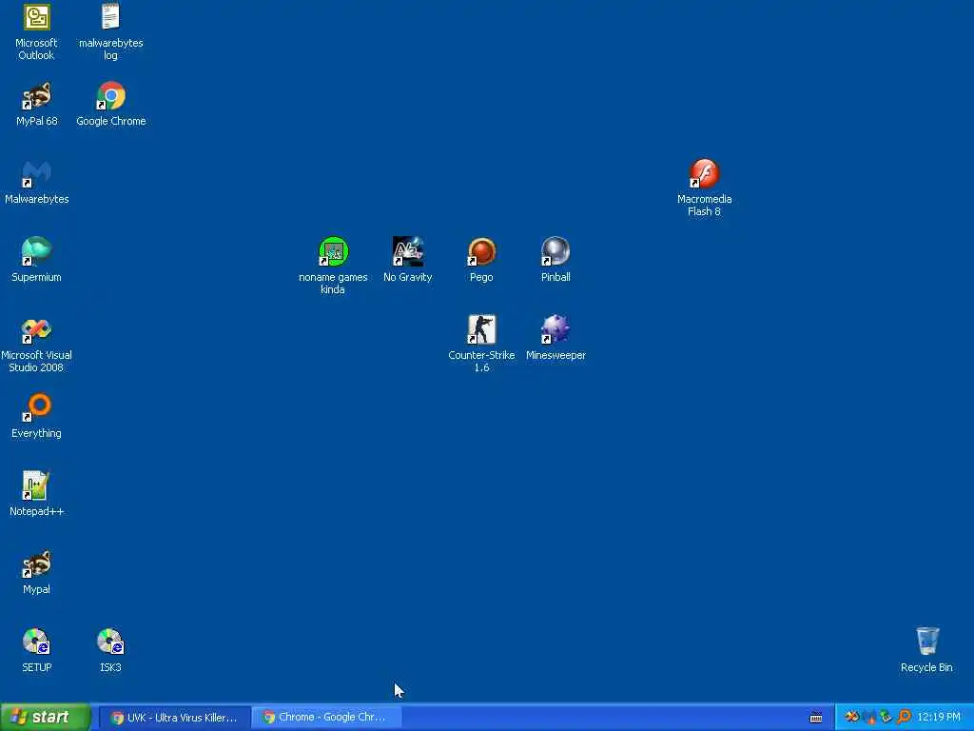Select the noname games kinda shortcut
This screenshot has height=731, width=974.
(333, 267)
